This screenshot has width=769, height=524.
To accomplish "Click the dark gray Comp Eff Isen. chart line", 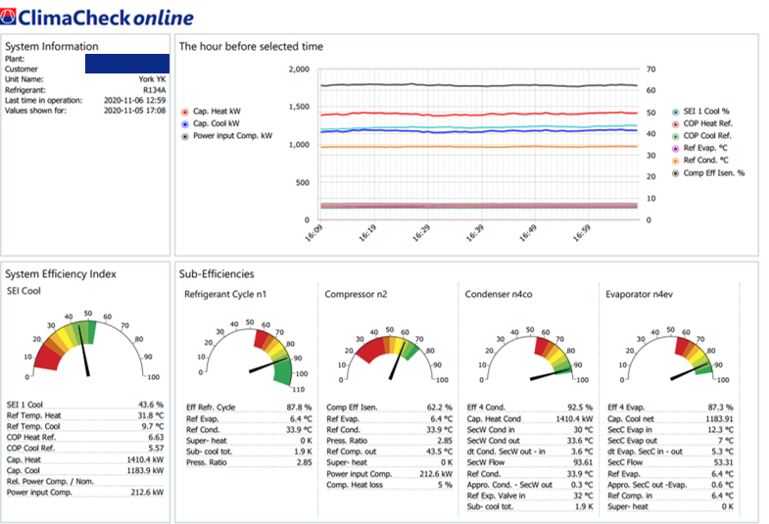I will click(479, 86).
